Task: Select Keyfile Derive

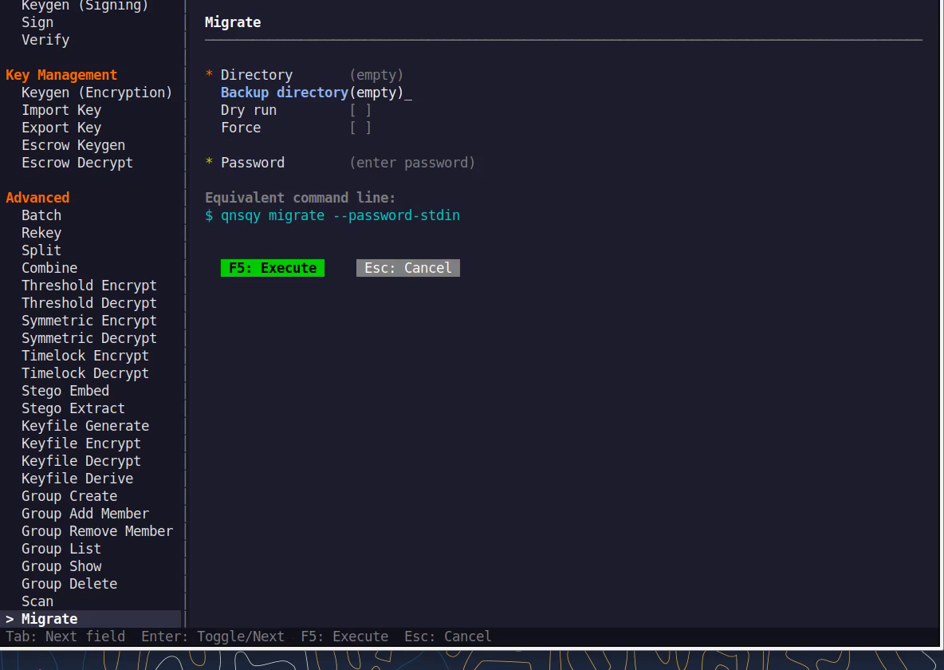Action: (x=77, y=479)
